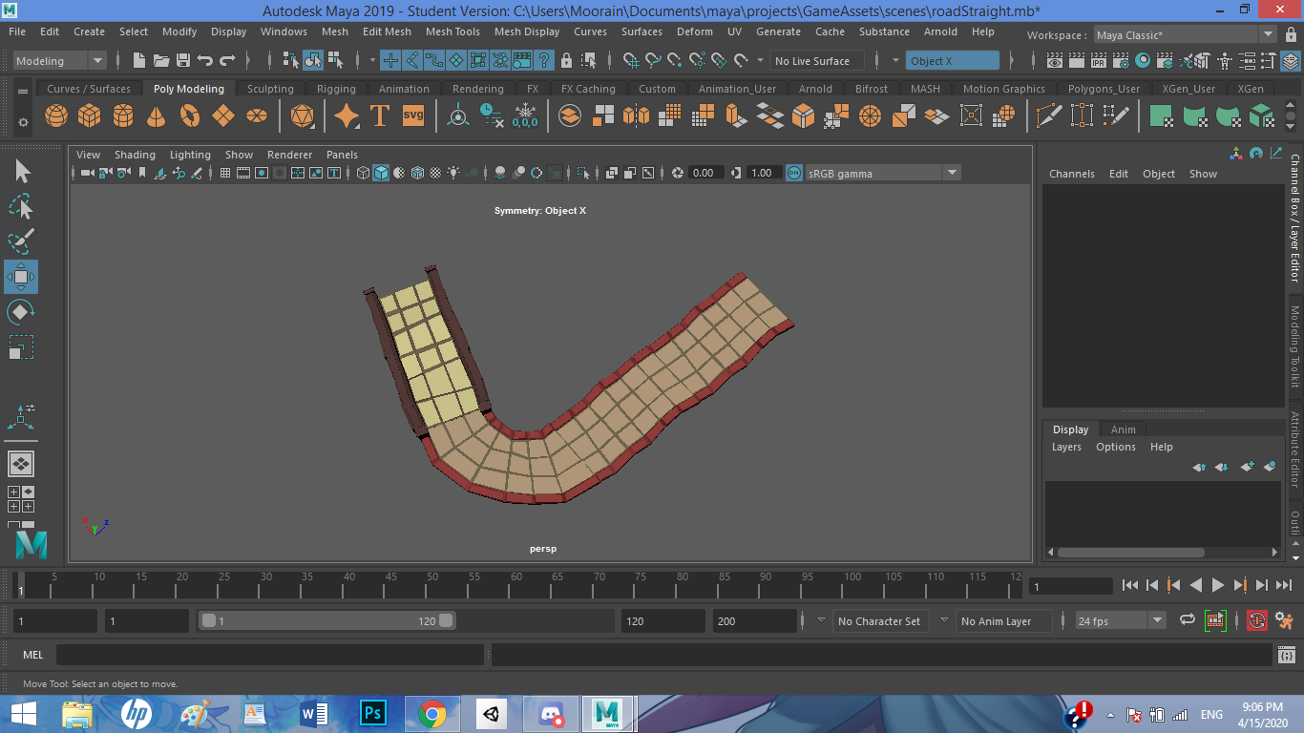Screen dimensions: 1304x733
Task: Toggle wireframe display in viewport toolbar
Action: (363, 173)
